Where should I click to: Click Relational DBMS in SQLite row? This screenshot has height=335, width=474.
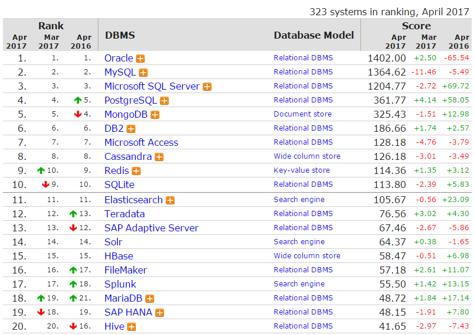pyautogui.click(x=303, y=184)
